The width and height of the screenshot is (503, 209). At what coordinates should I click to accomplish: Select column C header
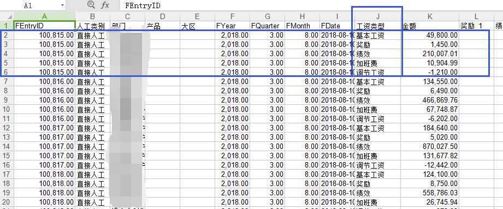click(128, 16)
